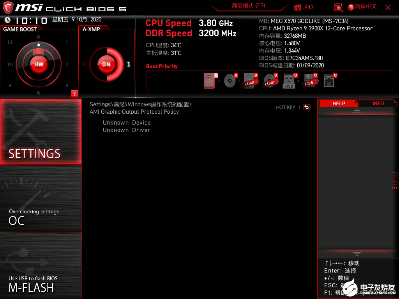Open M-FLASH to flash BIOS
This screenshot has width=399, height=299.
[x=41, y=265]
